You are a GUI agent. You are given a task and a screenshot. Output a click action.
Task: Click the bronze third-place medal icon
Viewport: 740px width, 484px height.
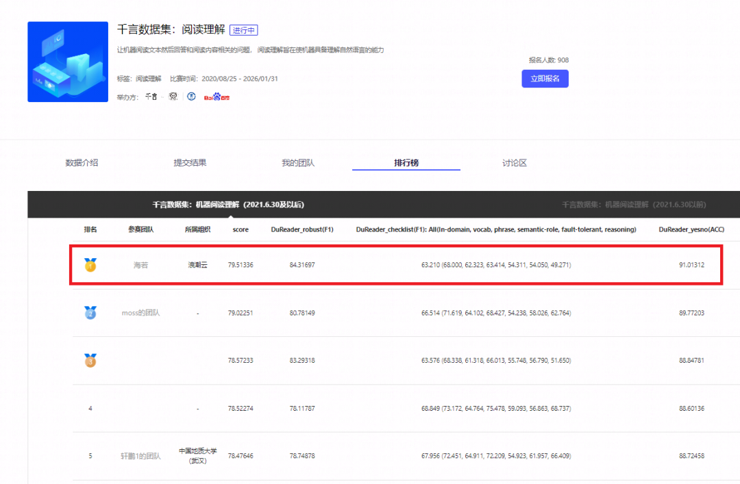click(90, 360)
